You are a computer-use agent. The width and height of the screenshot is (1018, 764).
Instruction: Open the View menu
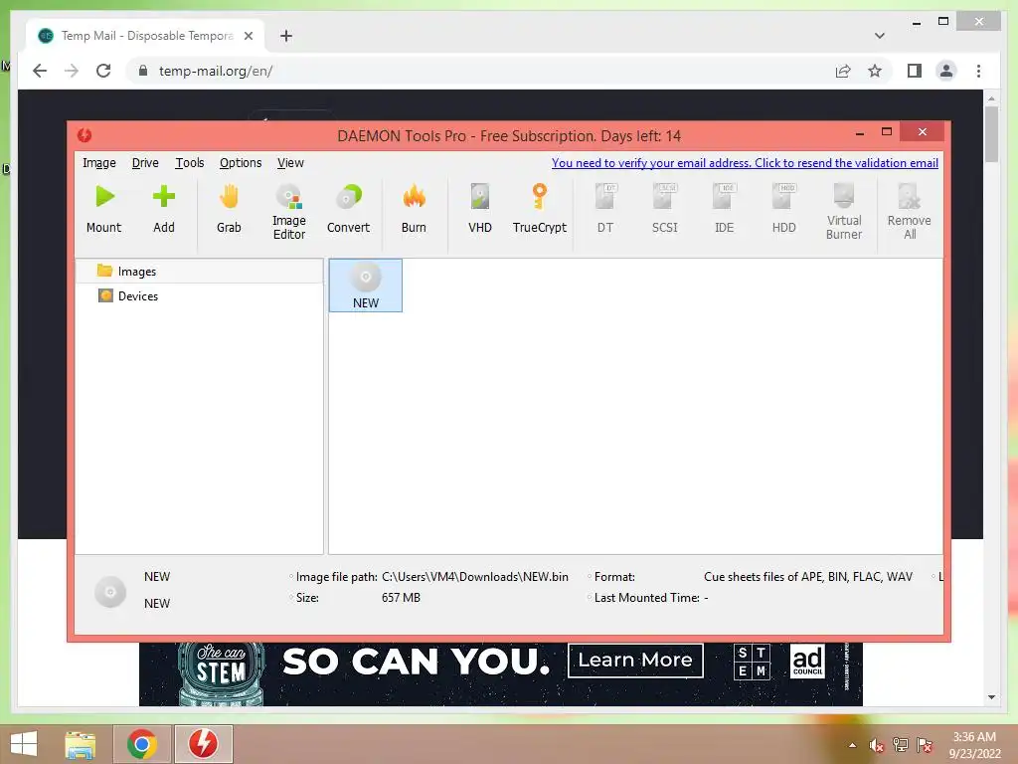coord(290,163)
